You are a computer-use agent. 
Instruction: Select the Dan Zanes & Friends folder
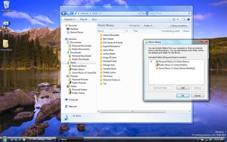coord(111,42)
